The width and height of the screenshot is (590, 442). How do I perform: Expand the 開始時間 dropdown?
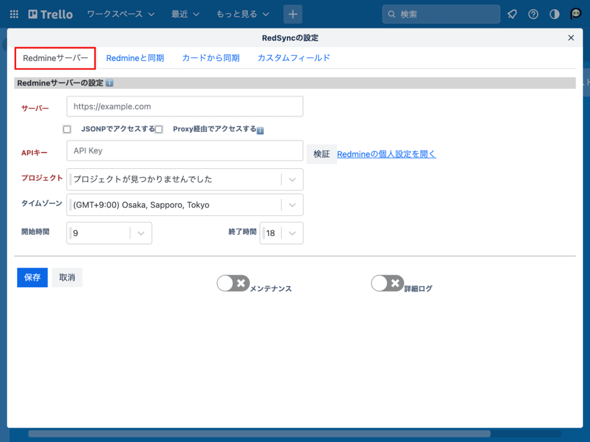coord(140,233)
